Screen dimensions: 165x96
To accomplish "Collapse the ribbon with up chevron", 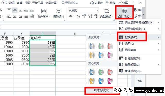I will 140,3.
